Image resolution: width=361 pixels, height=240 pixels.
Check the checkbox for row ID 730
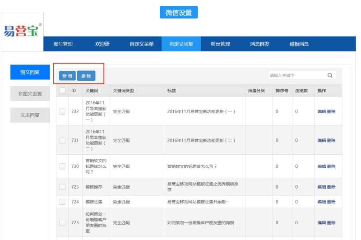click(x=62, y=166)
